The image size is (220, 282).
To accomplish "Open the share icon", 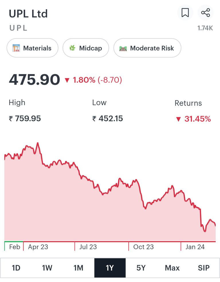I will [205, 13].
